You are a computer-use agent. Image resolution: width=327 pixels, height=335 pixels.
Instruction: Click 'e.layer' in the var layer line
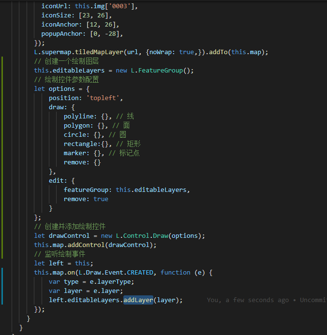(106, 291)
